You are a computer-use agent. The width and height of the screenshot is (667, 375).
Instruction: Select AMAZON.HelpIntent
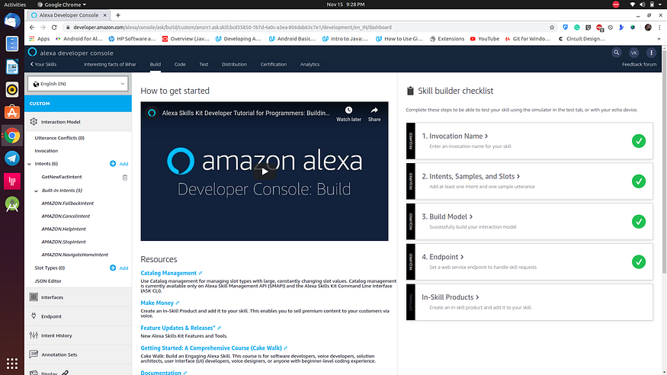(63, 229)
